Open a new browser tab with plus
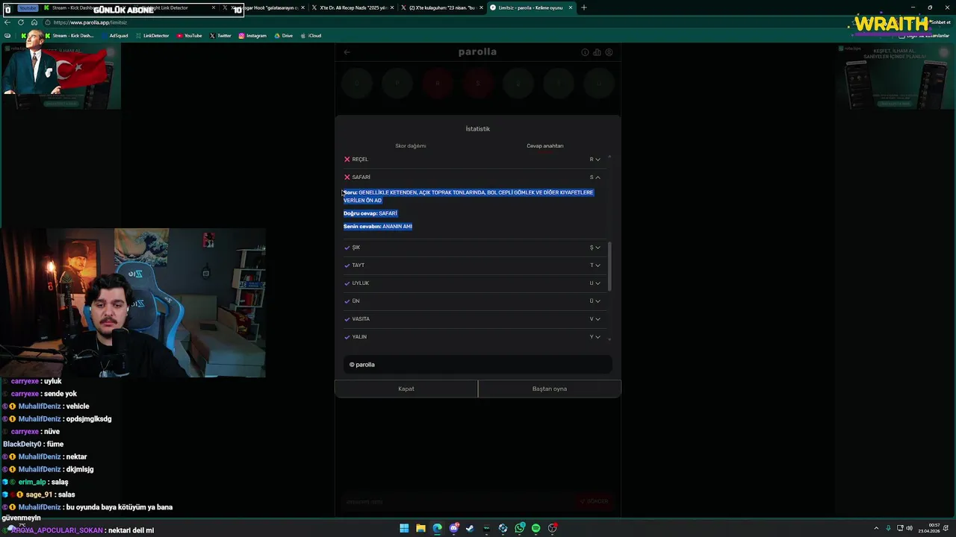This screenshot has width=956, height=537. 584,7
